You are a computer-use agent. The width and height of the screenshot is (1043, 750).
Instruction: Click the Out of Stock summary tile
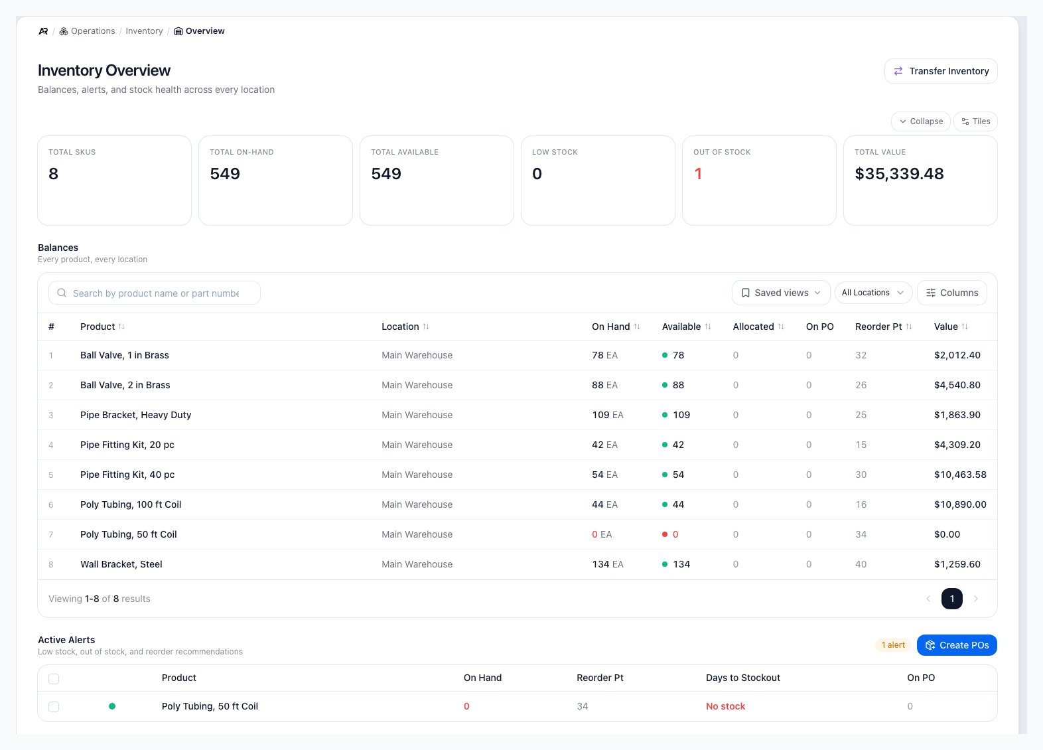[759, 181]
